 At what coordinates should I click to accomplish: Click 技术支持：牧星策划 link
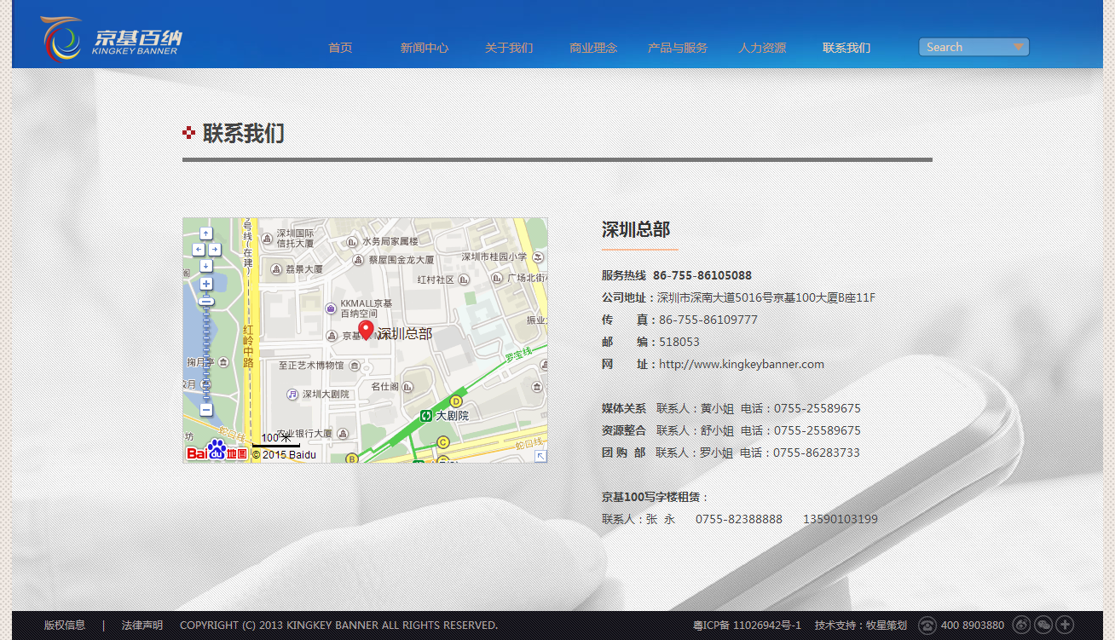(x=861, y=626)
